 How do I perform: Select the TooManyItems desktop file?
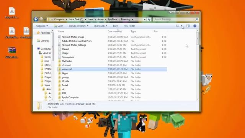[26, 31]
